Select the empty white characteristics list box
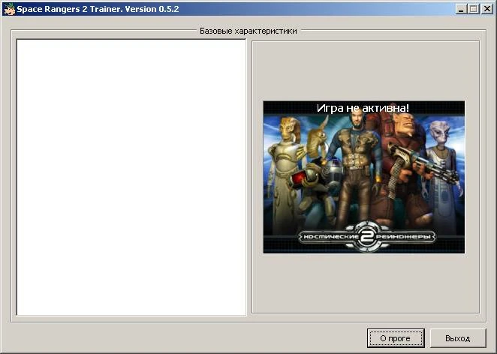Image resolution: width=497 pixels, height=354 pixels. tap(131, 177)
